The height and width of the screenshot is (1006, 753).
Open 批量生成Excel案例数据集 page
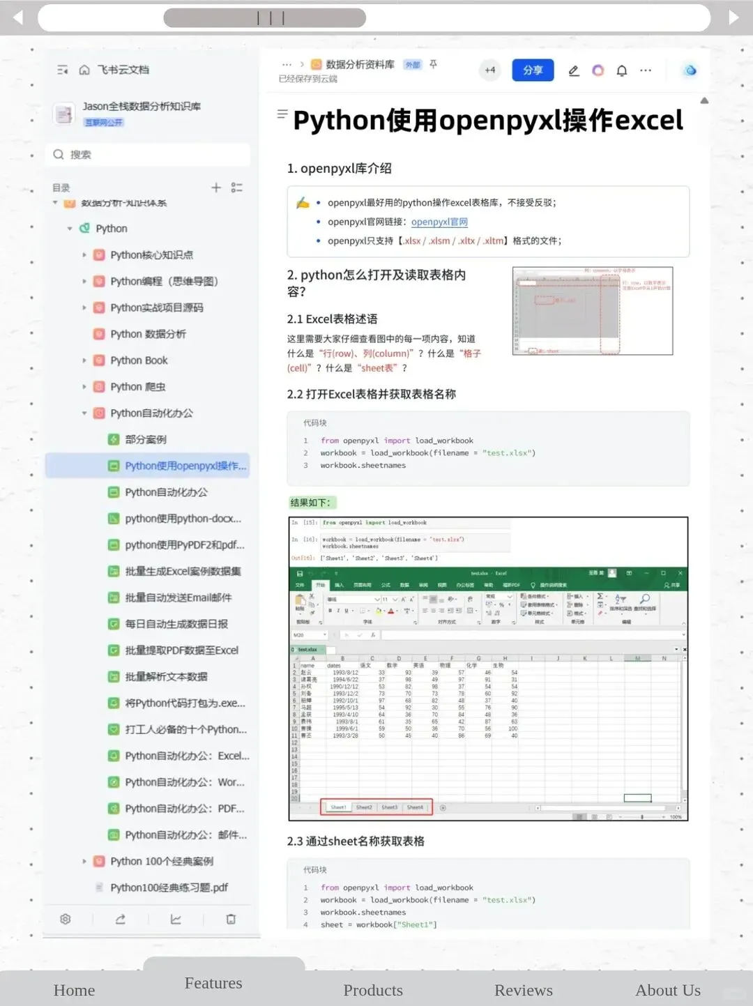[183, 572]
